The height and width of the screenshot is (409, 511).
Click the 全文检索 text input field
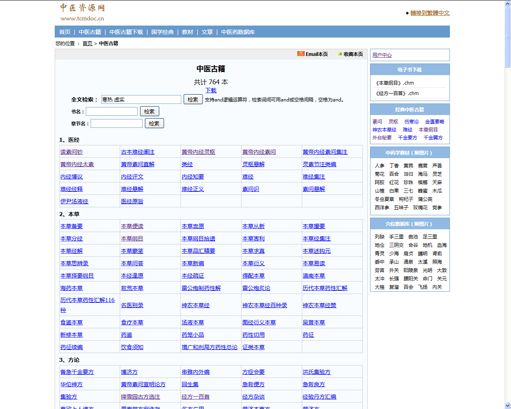click(141, 99)
